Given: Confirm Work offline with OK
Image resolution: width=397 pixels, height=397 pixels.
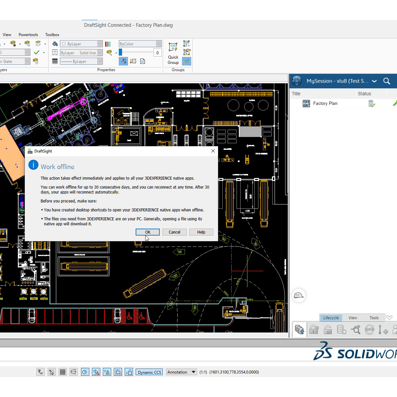Looking at the screenshot, I should 147,232.
